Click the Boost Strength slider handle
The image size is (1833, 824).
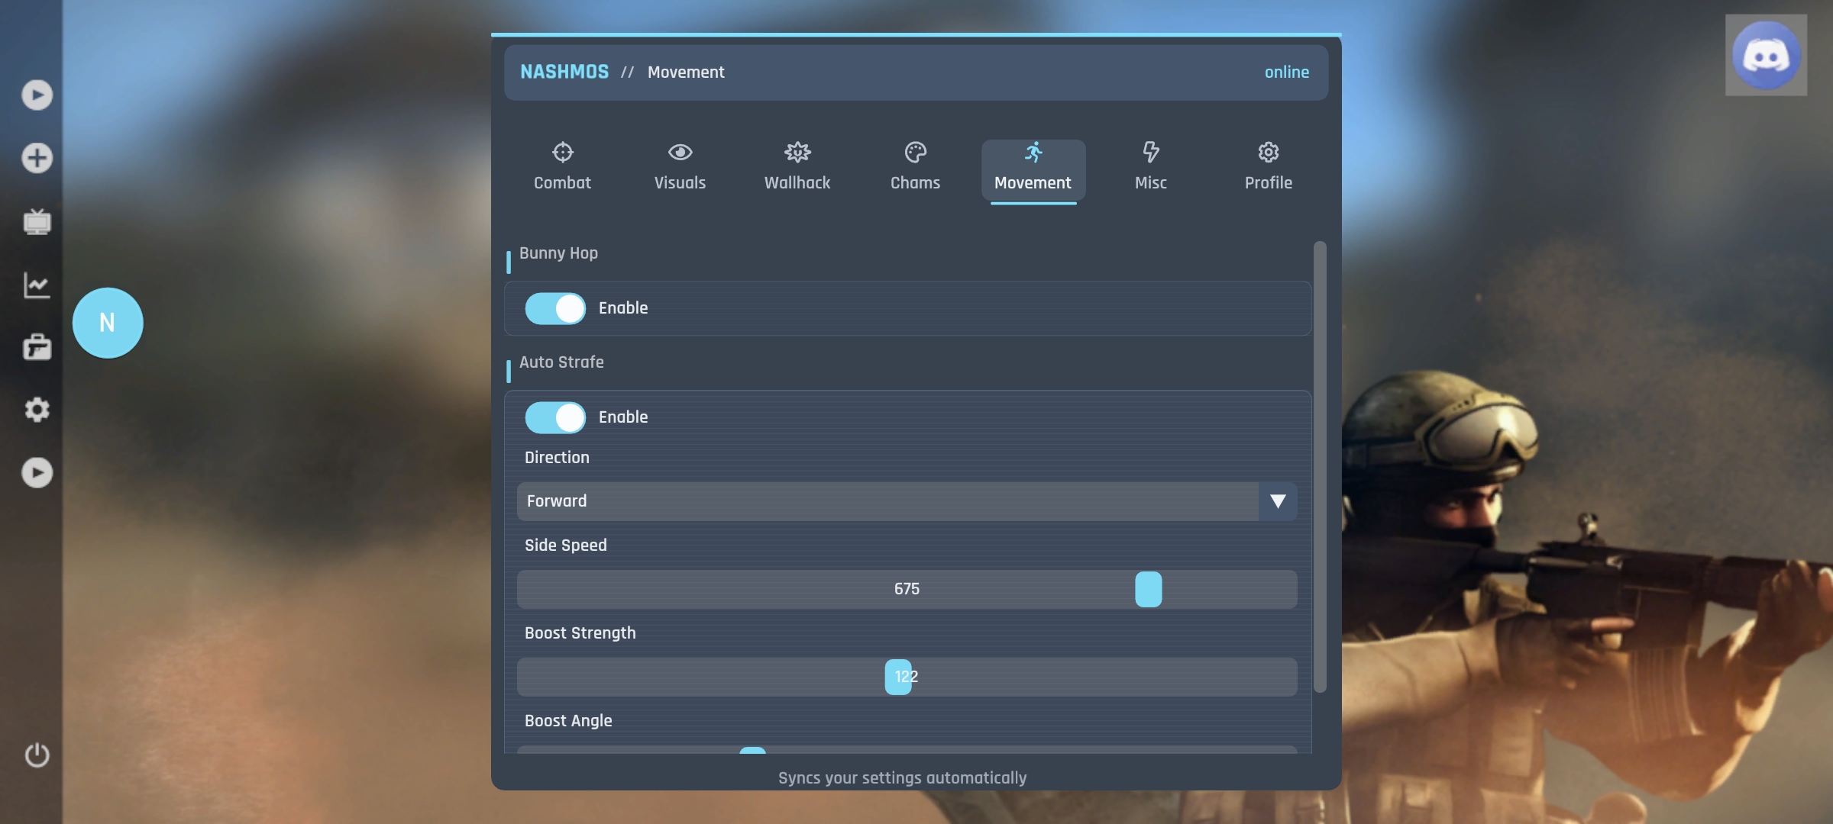tap(898, 677)
